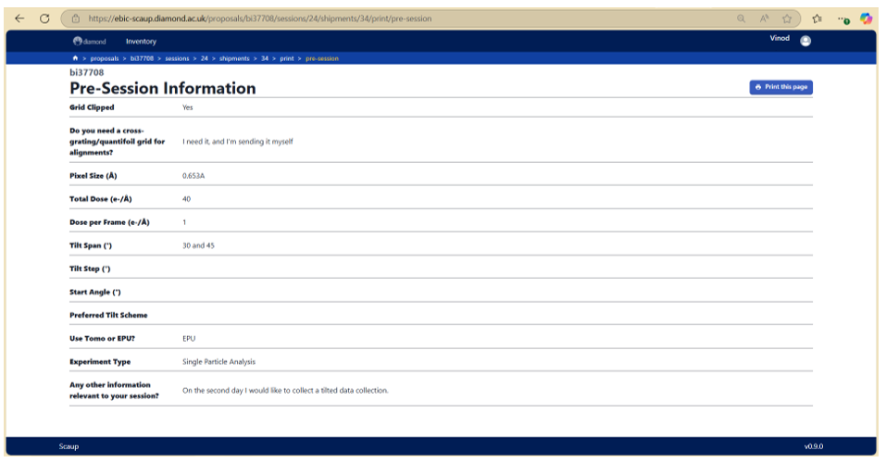Click the dose per frame value 1
The width and height of the screenshot is (886, 463).
click(x=184, y=222)
